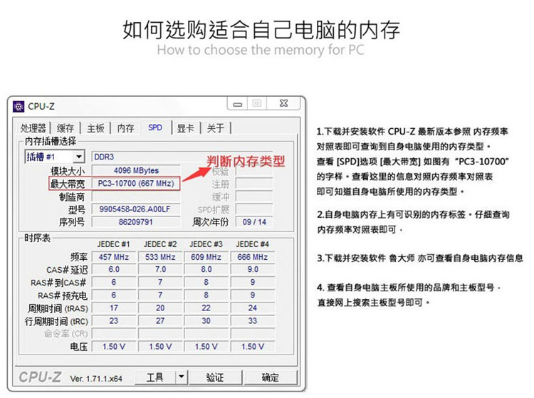Switch to the 处理器 tab
Screen dimensions: 534x398
[x=33, y=128]
